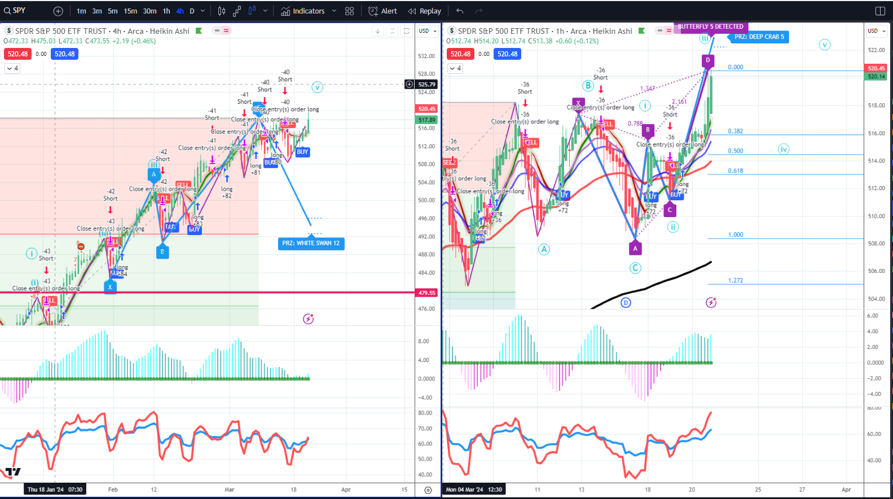Toggle pink approx-sign indicator on 1h chart
Image resolution: width=893 pixels, height=499 pixels.
669,30
